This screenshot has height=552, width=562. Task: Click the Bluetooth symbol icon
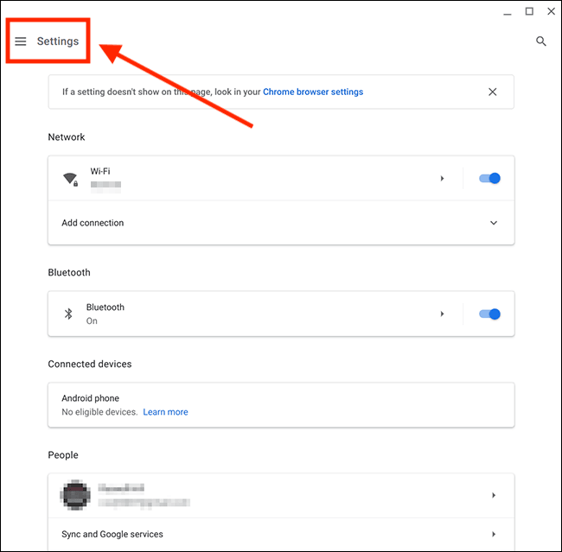[x=68, y=314]
